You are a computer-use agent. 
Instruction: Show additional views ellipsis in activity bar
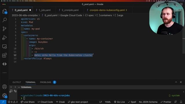pyautogui.click(x=5, y=73)
